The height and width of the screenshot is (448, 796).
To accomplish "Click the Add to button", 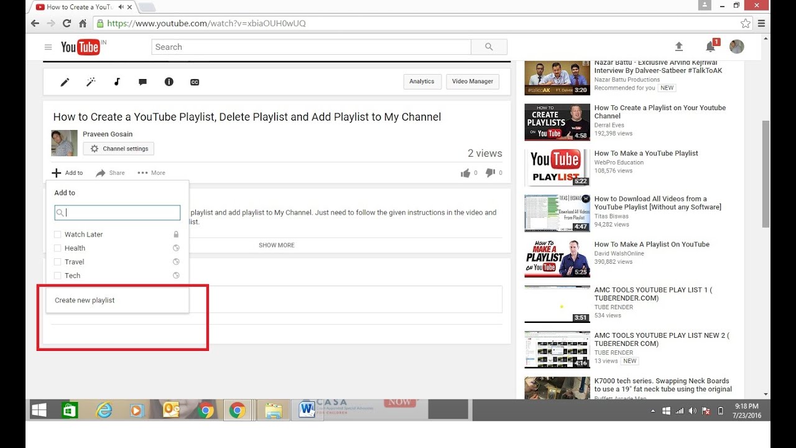I will (67, 173).
